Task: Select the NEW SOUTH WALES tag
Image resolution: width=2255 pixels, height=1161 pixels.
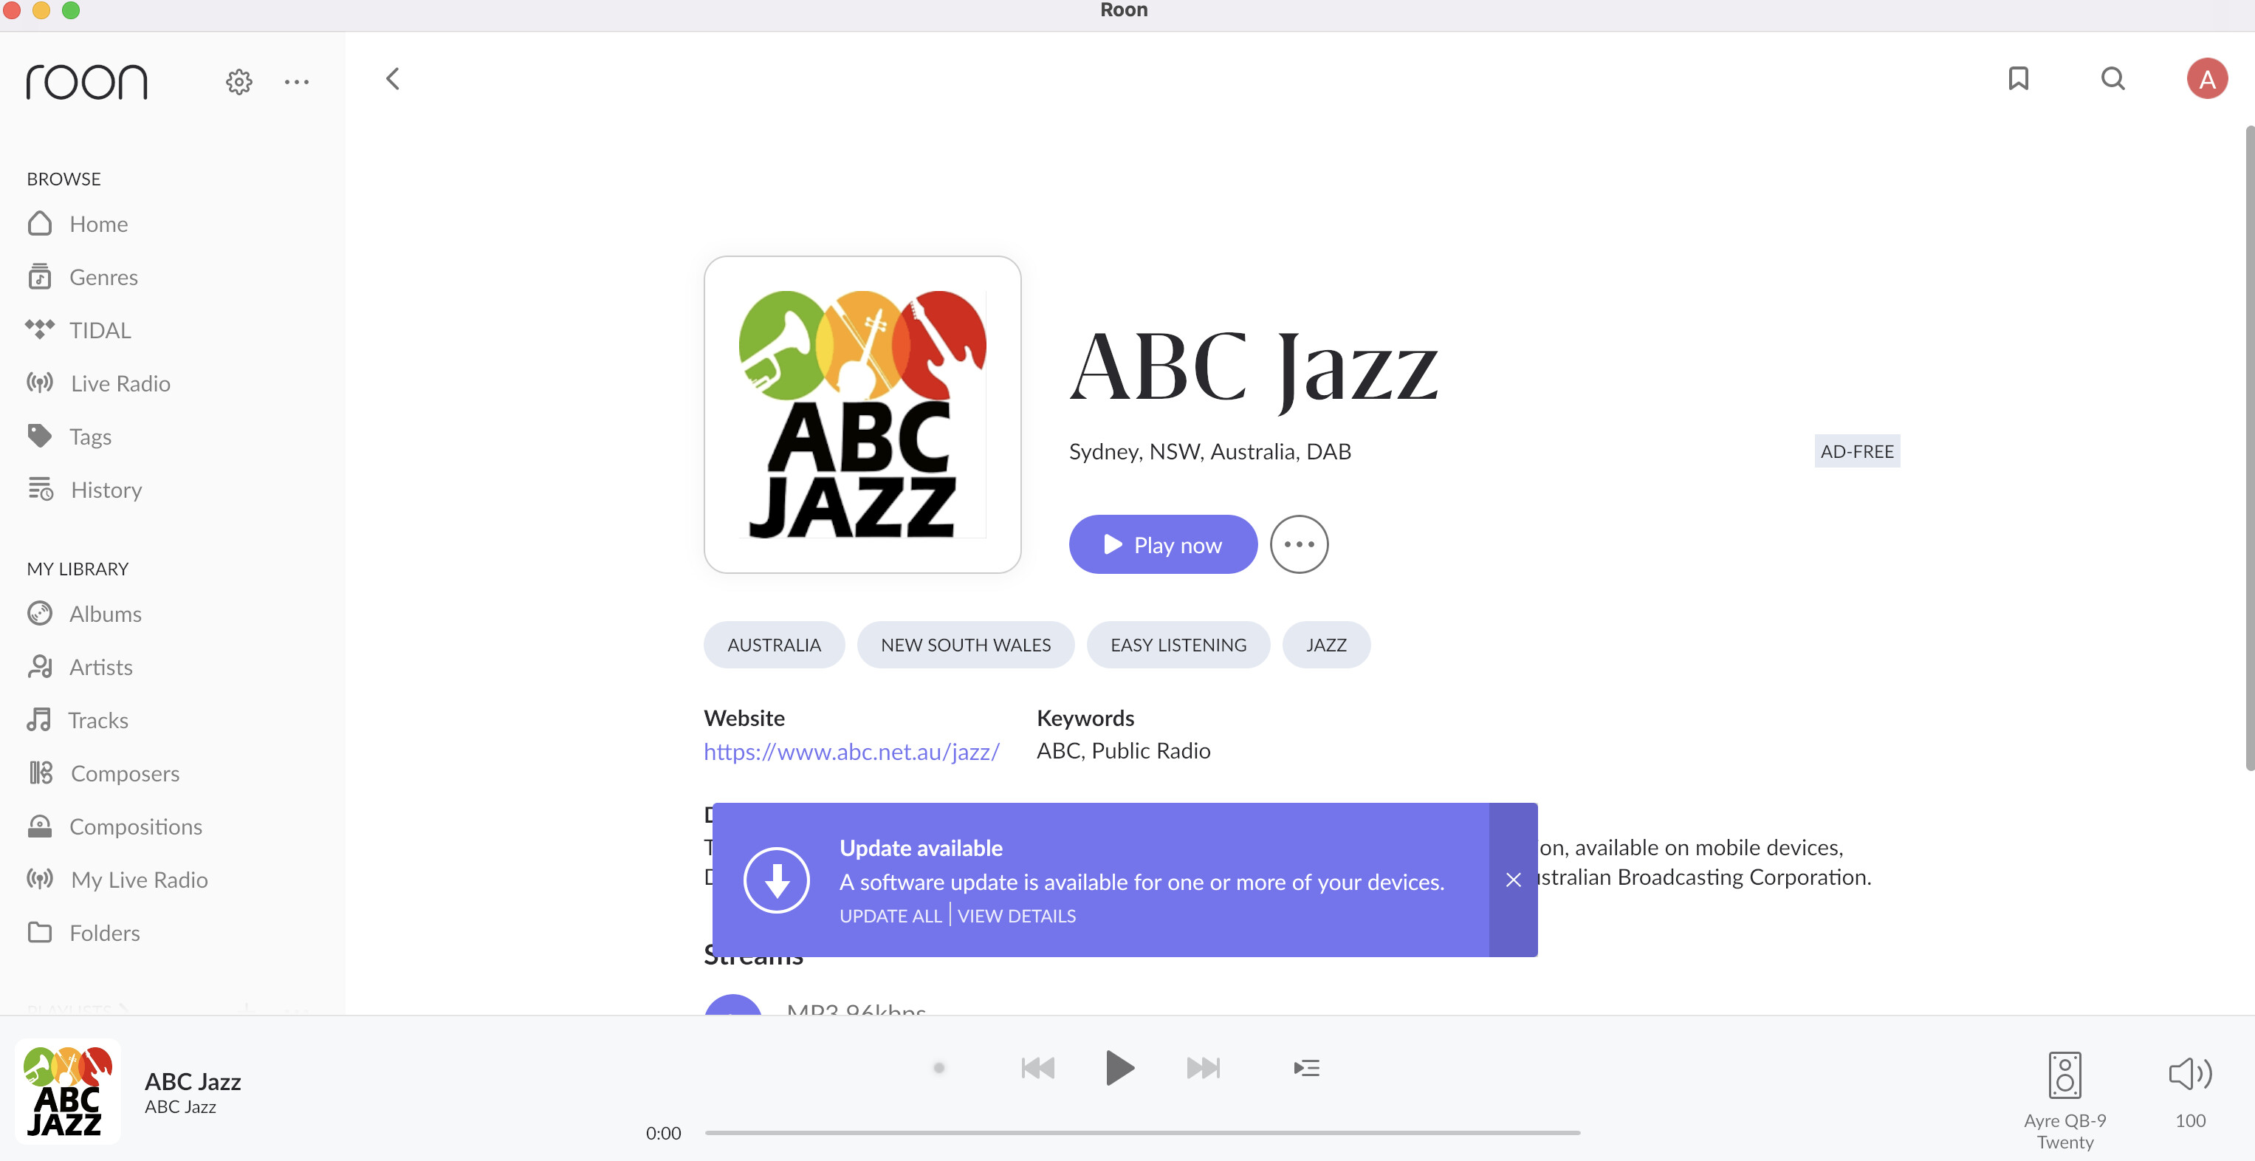Action: pos(966,645)
